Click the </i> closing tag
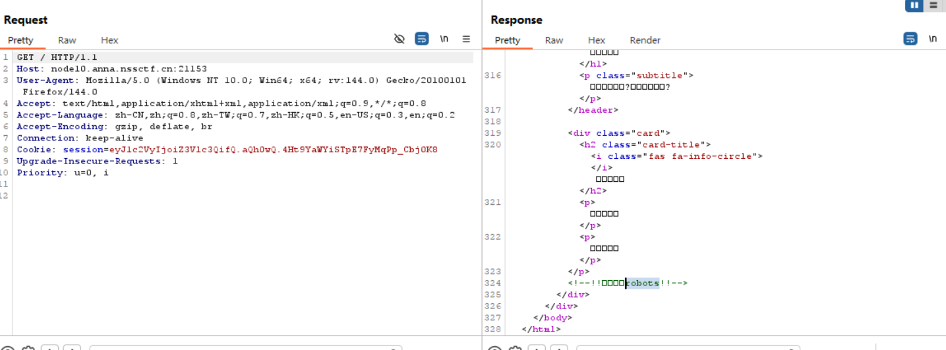This screenshot has width=946, height=350. pyautogui.click(x=601, y=167)
